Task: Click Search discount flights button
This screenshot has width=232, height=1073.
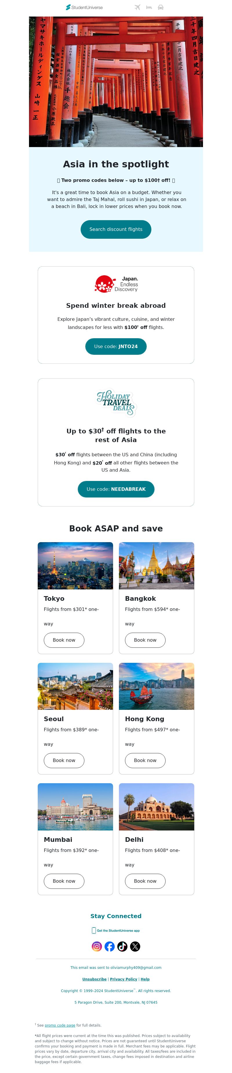Action: 116,229
